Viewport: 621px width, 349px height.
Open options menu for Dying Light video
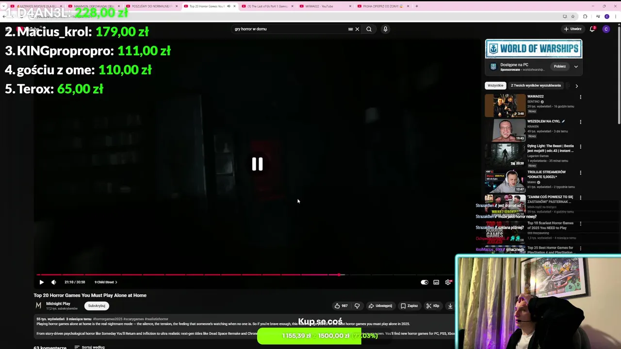pyautogui.click(x=580, y=146)
